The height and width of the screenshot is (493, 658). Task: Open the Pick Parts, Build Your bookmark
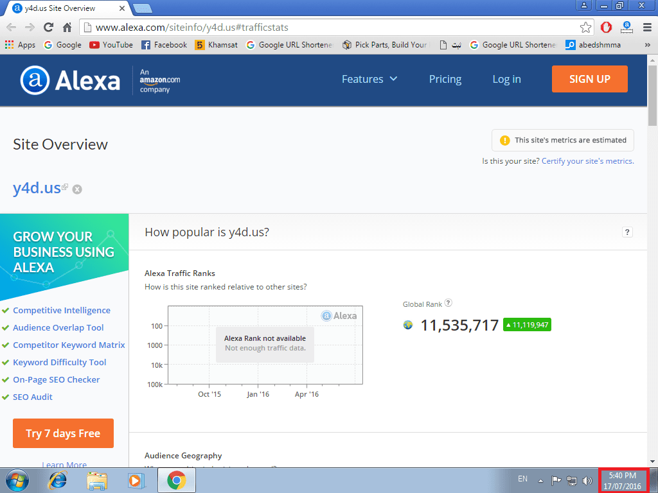tap(386, 45)
